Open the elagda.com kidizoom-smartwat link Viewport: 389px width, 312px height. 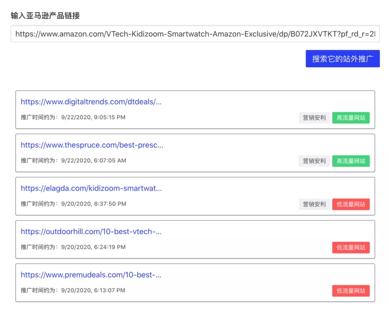click(91, 188)
